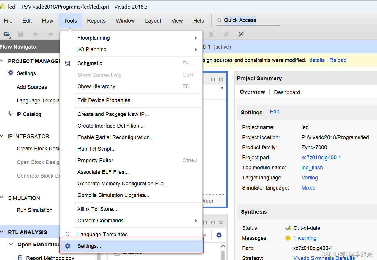Select Associate ELF Files... entry
This screenshot has height=260, width=377.
tap(132, 172)
